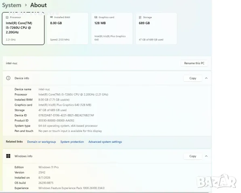Image resolution: width=241 pixels, height=193 pixels.
Task: Select the Processor info card
Action: 23,29
